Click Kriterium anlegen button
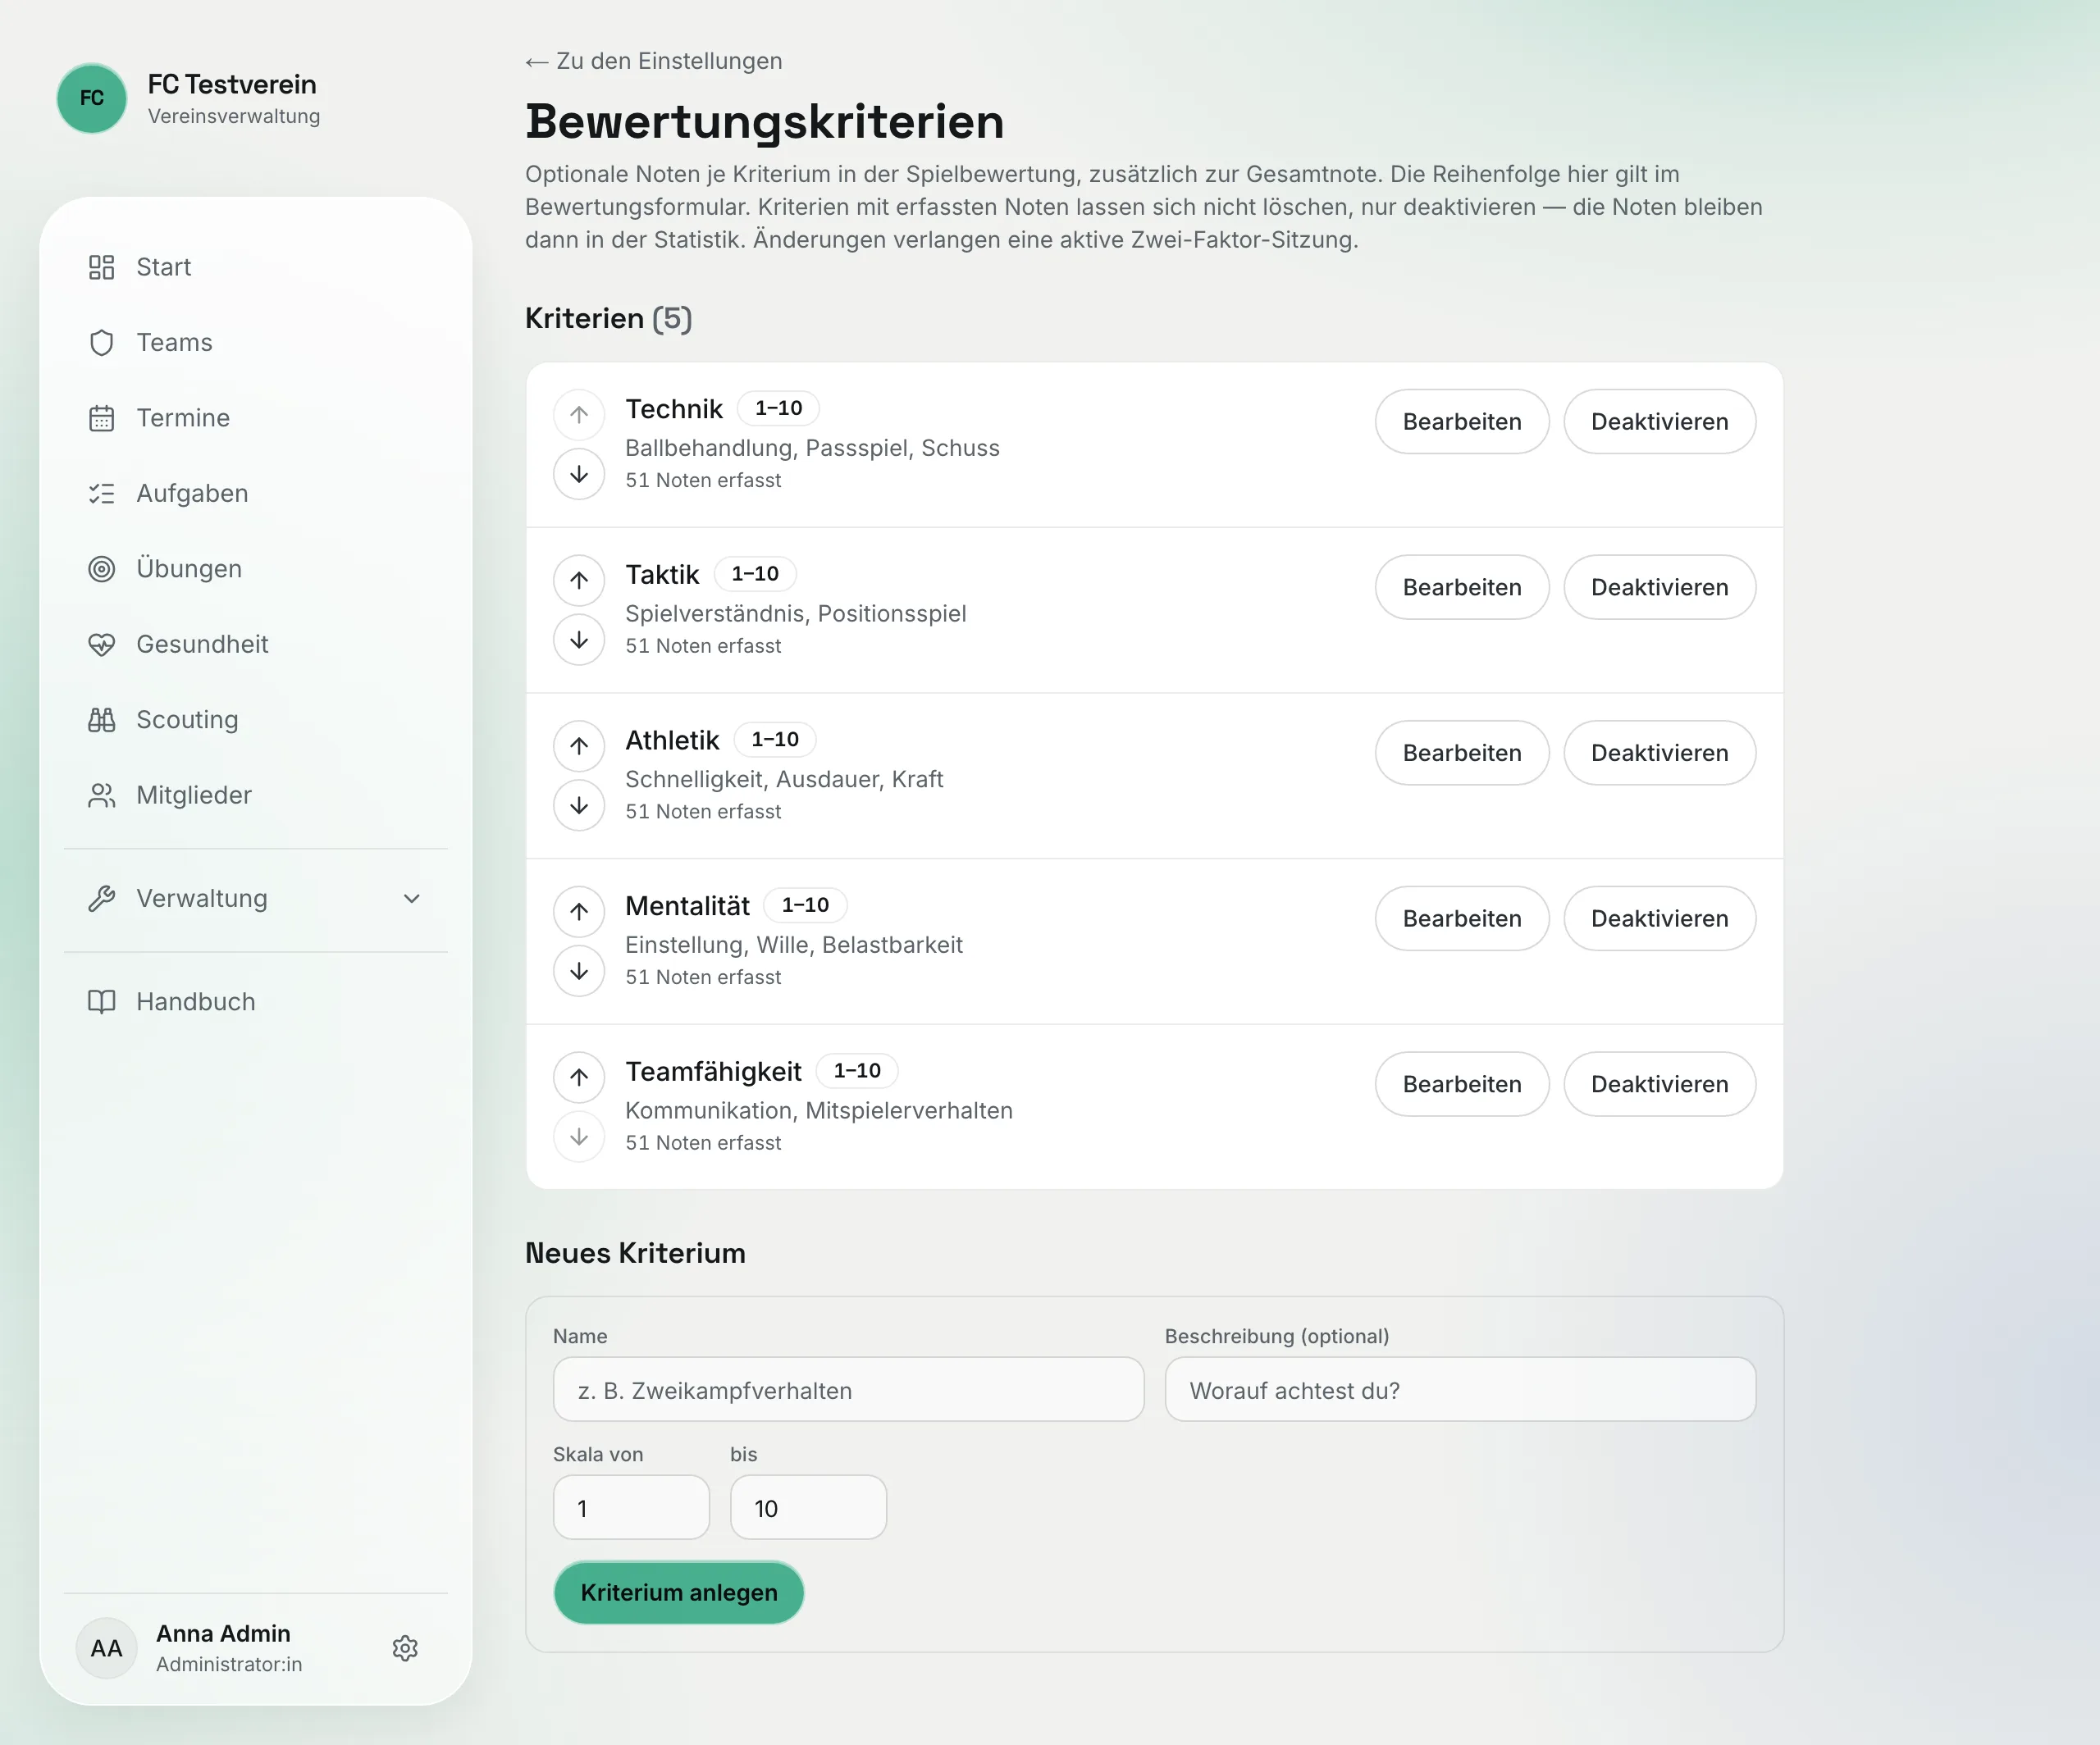The height and width of the screenshot is (1745, 2100). click(x=679, y=1592)
